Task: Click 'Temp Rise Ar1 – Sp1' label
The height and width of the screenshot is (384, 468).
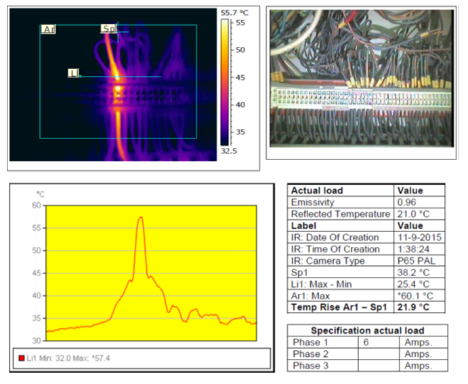Action: (339, 307)
